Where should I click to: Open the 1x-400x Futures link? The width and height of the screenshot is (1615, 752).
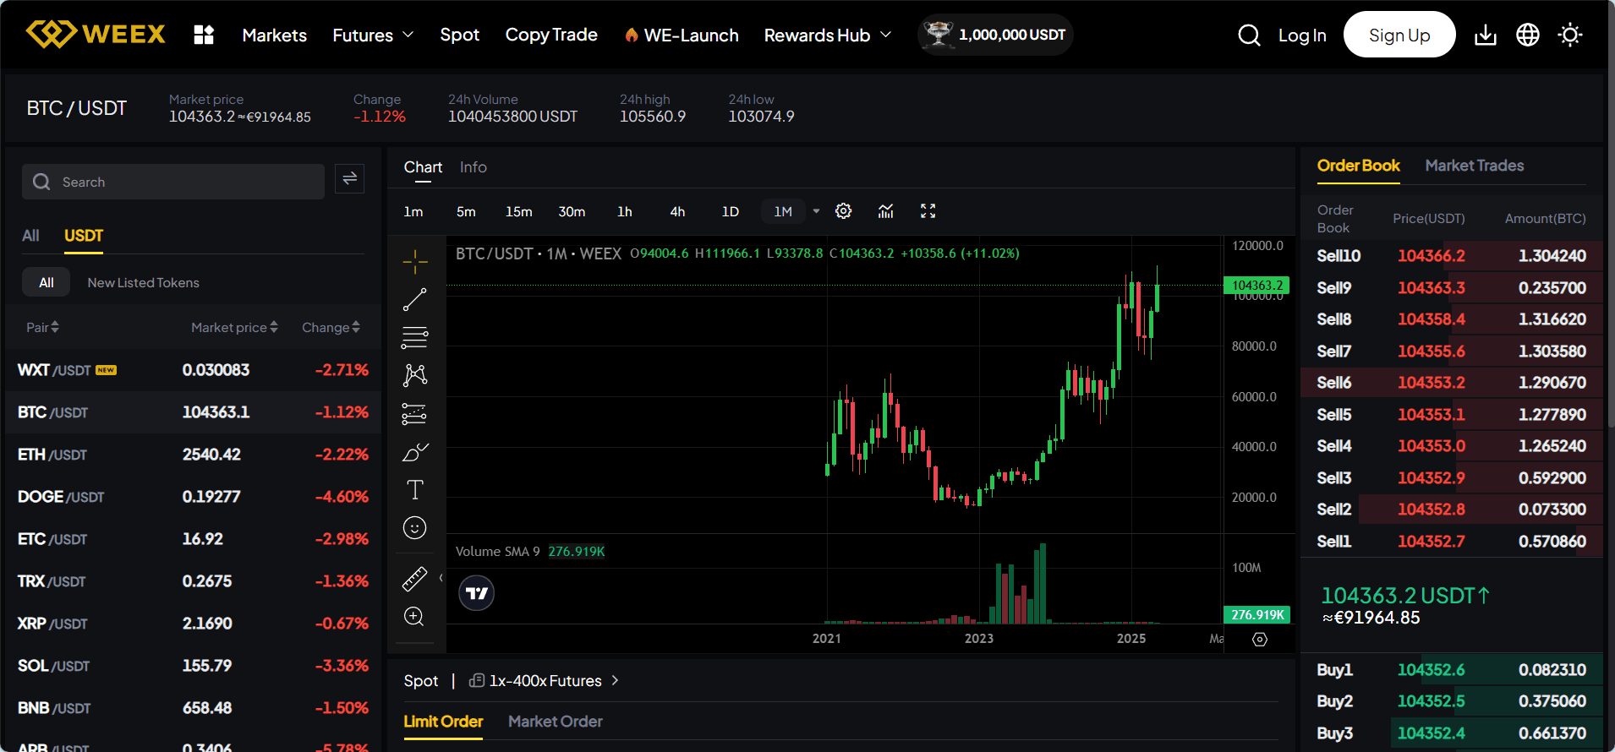(545, 681)
